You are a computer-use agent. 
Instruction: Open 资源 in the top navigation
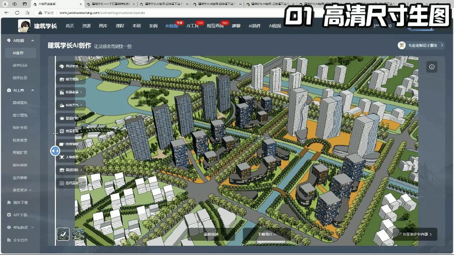[x=86, y=26]
